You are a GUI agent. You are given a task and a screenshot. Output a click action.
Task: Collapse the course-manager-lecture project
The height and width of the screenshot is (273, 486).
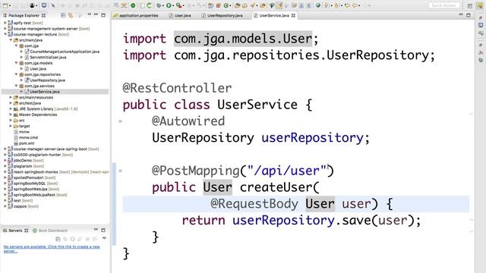pos(5,34)
